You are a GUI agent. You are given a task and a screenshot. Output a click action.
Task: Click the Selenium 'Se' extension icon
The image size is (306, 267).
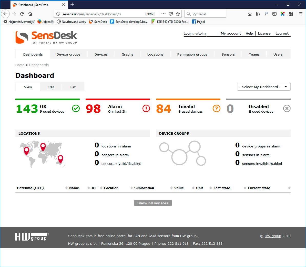tap(291, 14)
